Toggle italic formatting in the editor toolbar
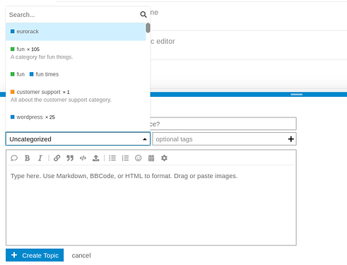This screenshot has width=347, height=265. coord(40,158)
